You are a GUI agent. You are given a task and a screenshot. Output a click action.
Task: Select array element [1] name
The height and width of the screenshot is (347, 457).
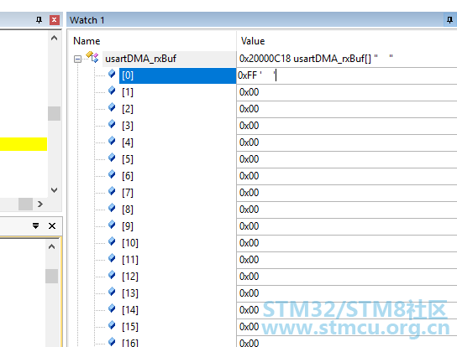pyautogui.click(x=128, y=92)
